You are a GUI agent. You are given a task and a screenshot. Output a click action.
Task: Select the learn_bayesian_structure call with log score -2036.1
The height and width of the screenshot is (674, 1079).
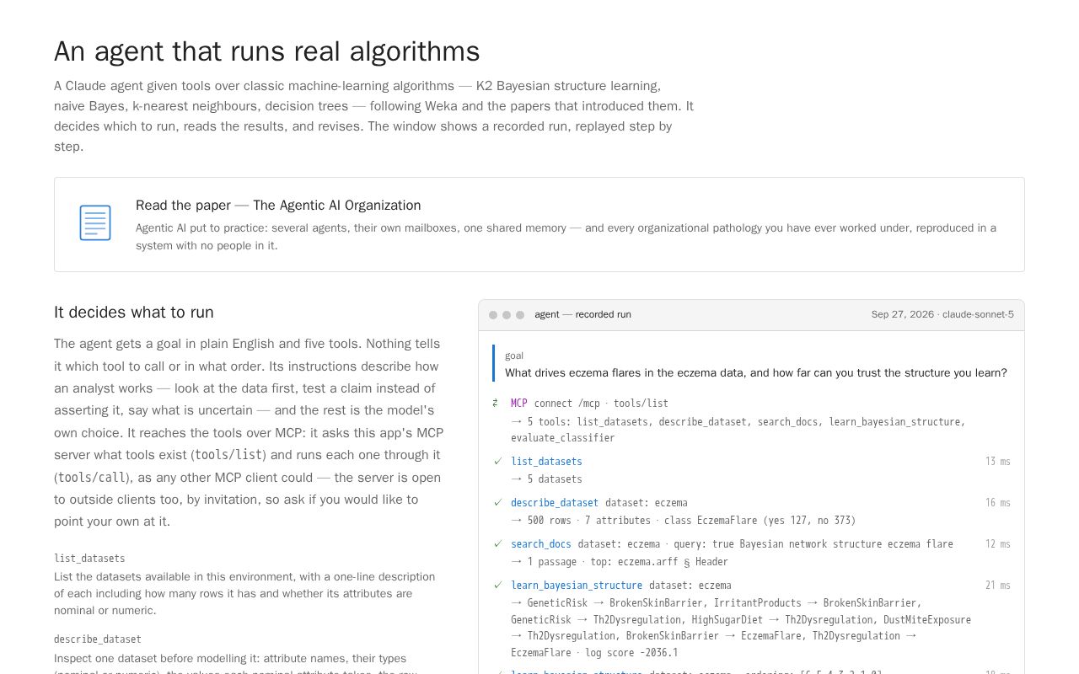(577, 586)
